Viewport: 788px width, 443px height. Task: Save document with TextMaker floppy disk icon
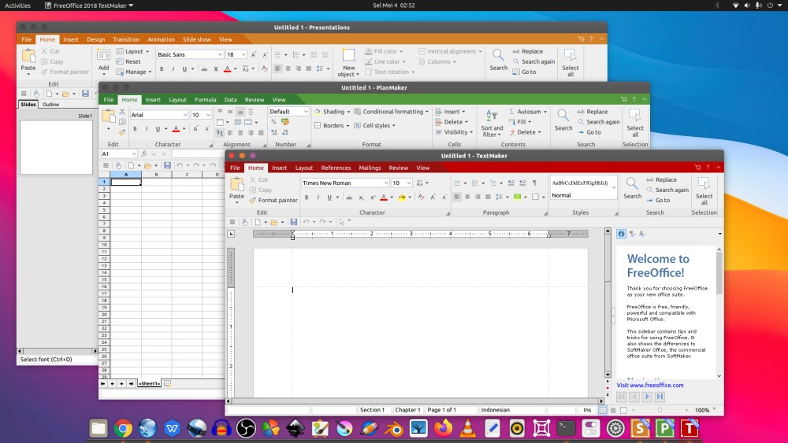293,222
